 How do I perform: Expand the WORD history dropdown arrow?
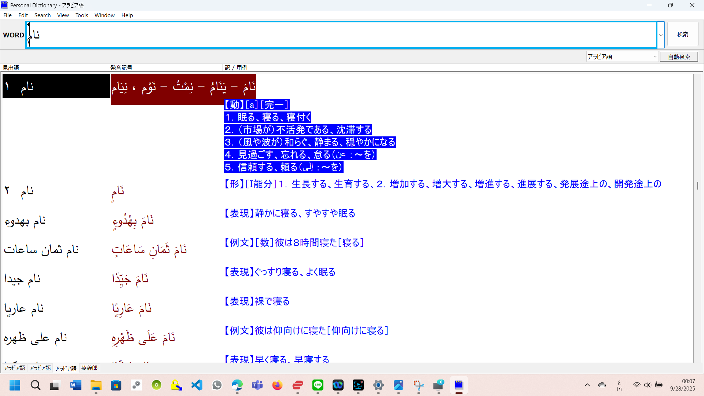pyautogui.click(x=661, y=35)
